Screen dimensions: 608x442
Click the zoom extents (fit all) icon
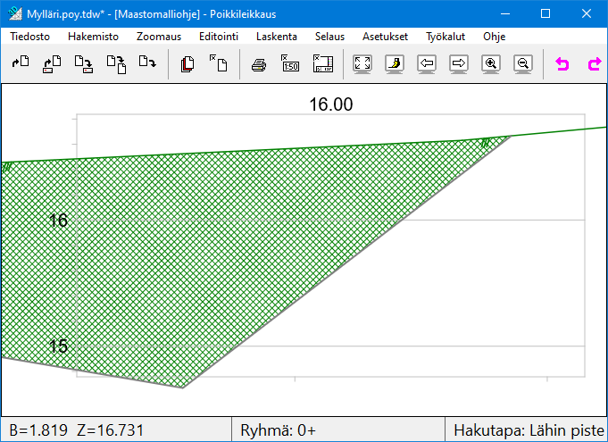click(362, 64)
